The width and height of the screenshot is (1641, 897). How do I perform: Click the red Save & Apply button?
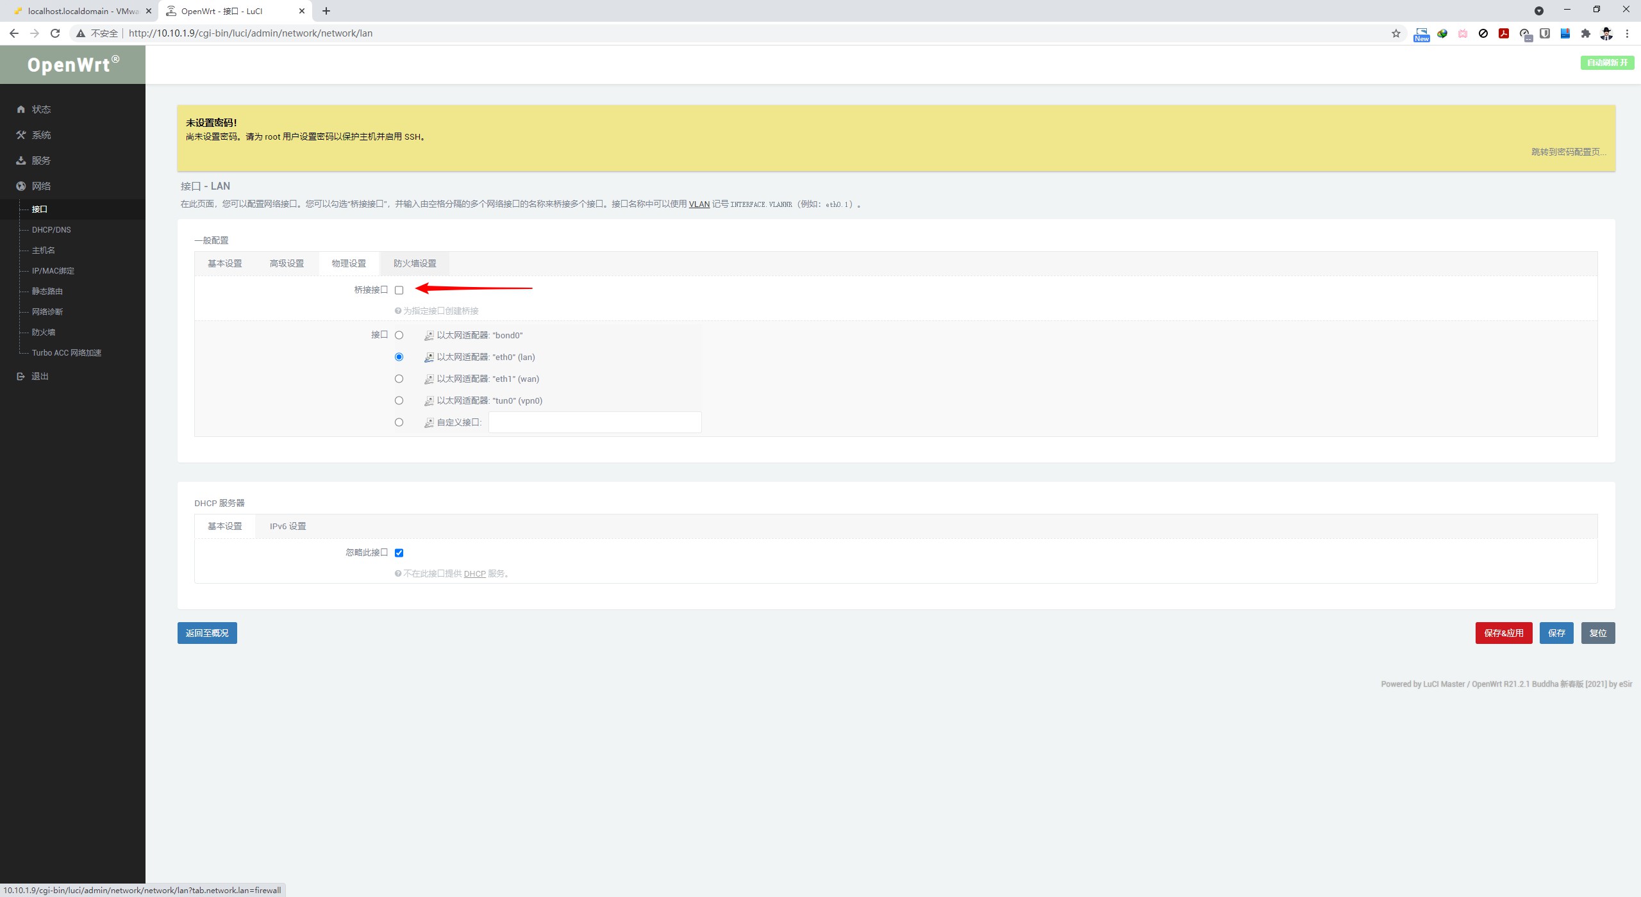(1503, 633)
